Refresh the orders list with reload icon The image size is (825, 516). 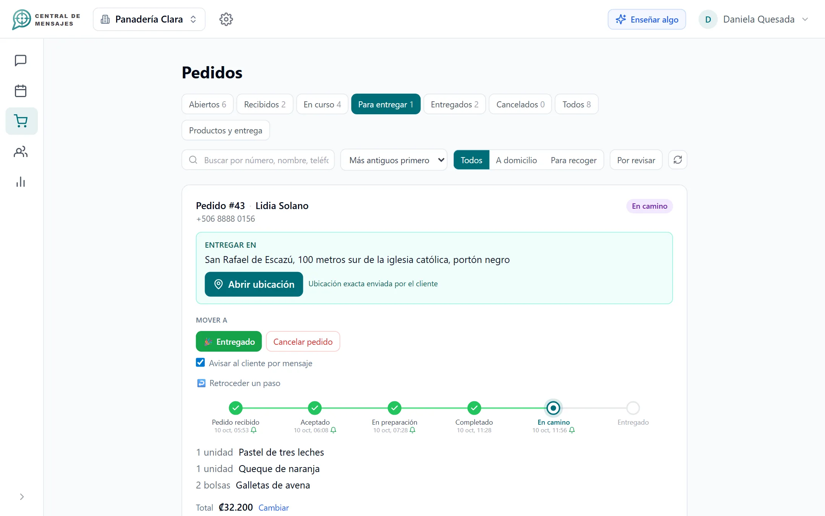[678, 160]
